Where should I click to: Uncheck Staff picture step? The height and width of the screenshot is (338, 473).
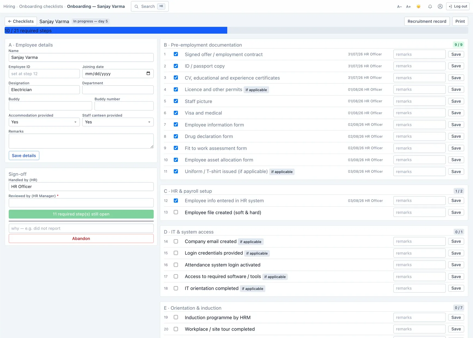tap(176, 101)
